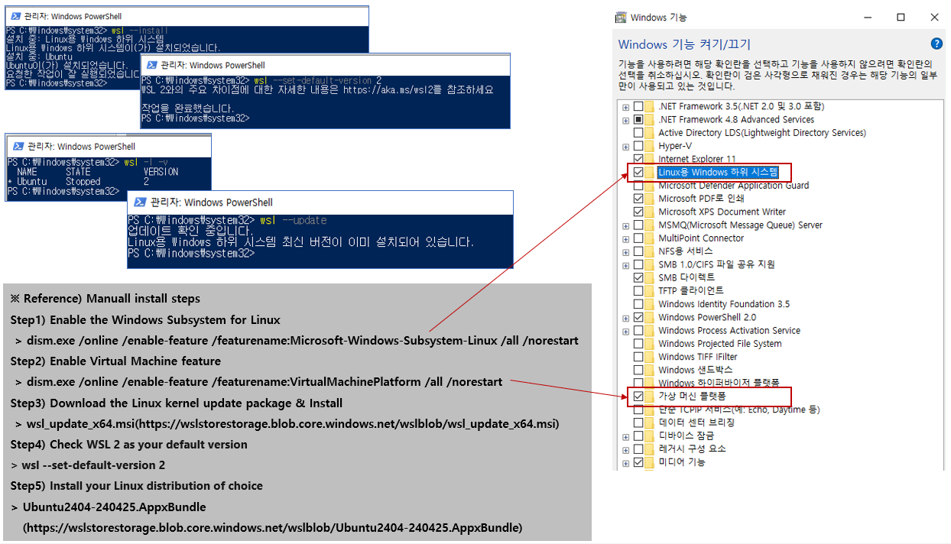
Task: Select the Windows TIFF IFilter label
Action: click(x=698, y=357)
